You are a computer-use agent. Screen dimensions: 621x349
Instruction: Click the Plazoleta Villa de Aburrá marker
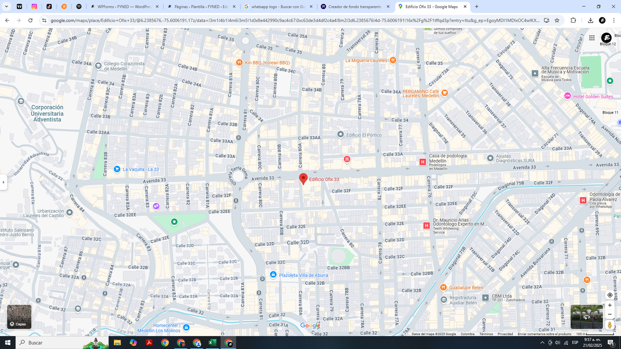273,275
